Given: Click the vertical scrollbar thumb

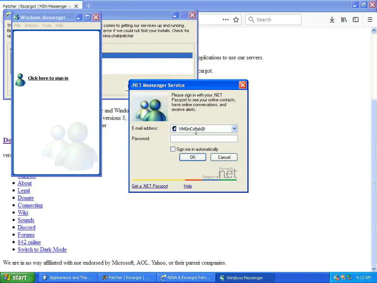Looking at the screenshot, I should point(374,183).
